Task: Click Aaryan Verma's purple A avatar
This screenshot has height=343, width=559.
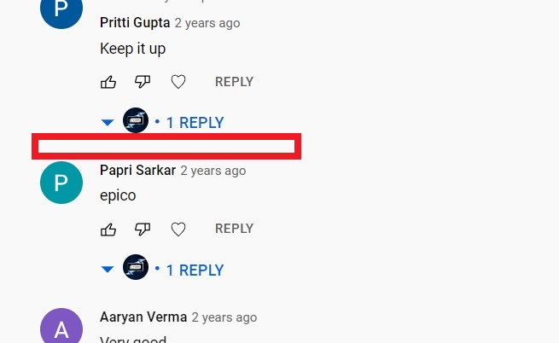Action: click(61, 326)
